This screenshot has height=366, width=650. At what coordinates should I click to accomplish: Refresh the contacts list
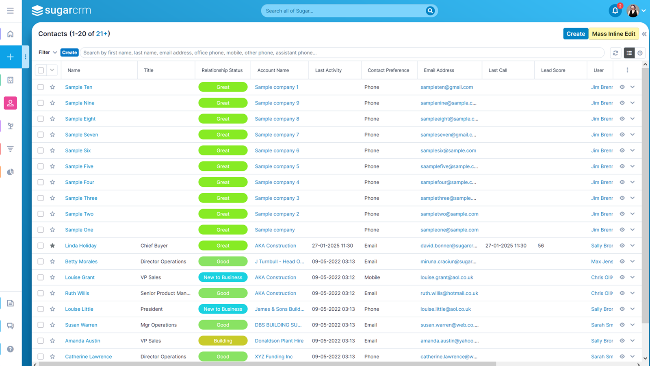[x=615, y=53]
